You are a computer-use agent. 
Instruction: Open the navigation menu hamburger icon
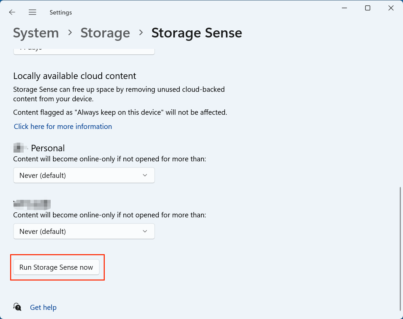(x=32, y=12)
